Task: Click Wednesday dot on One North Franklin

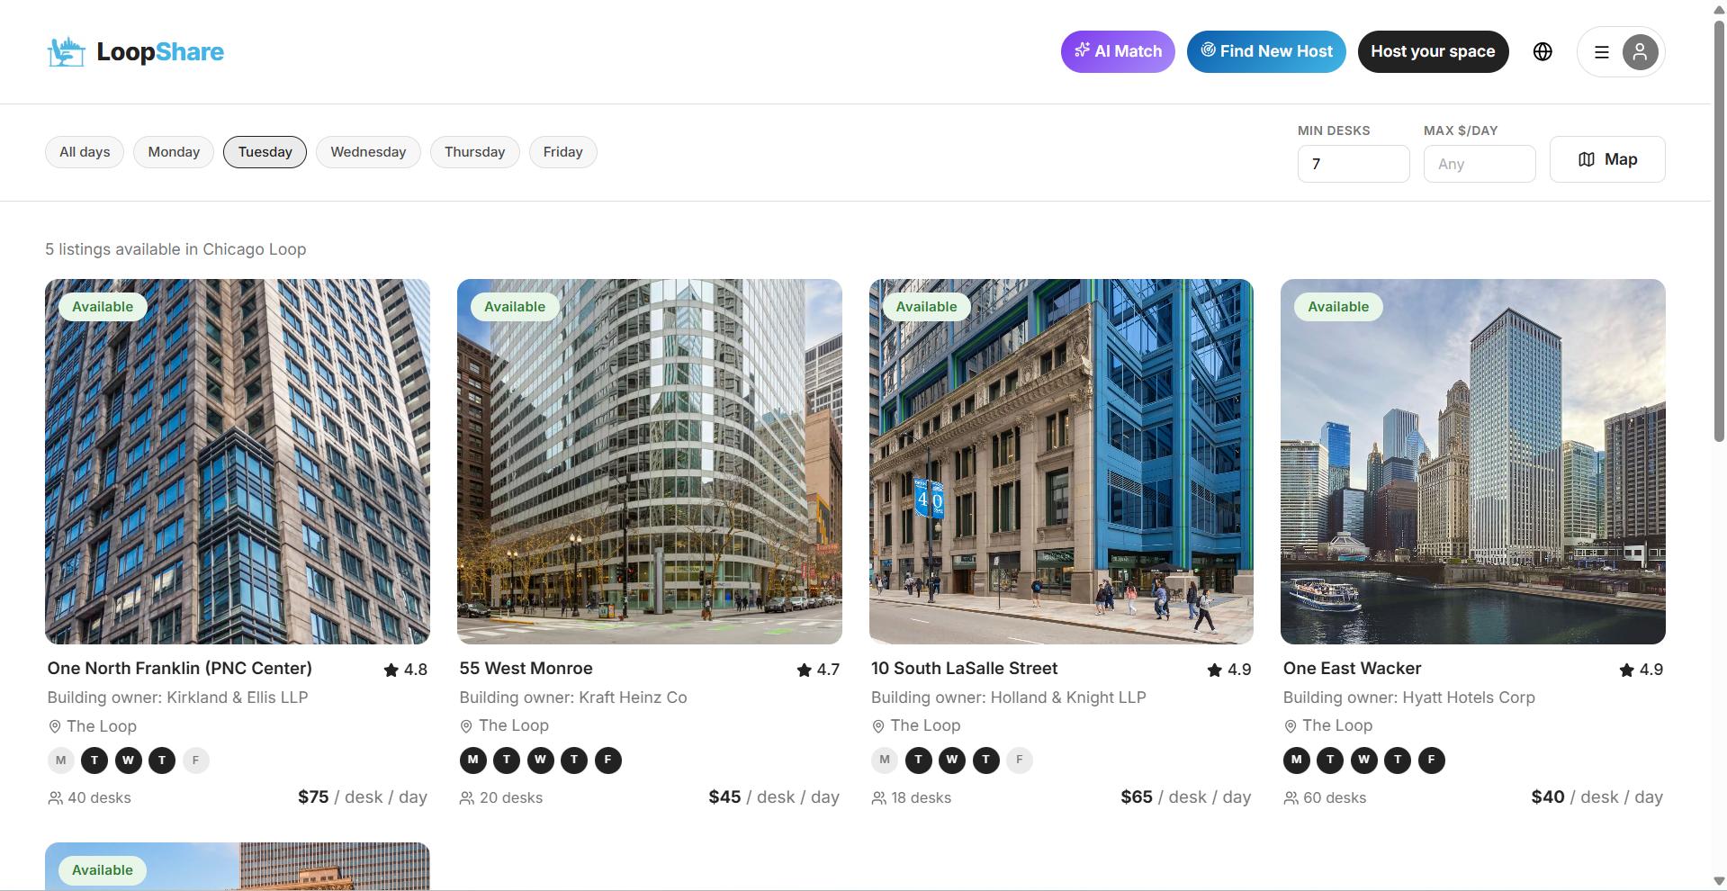Action: pos(129,760)
